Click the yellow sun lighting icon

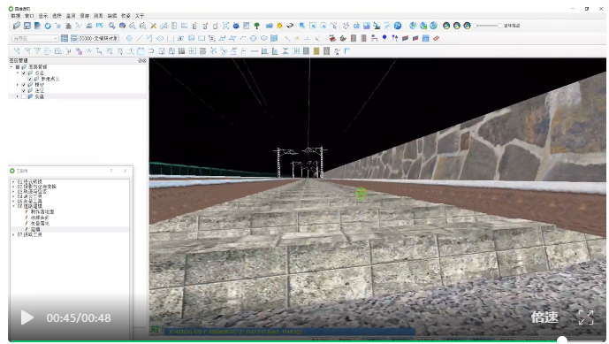[x=279, y=26]
